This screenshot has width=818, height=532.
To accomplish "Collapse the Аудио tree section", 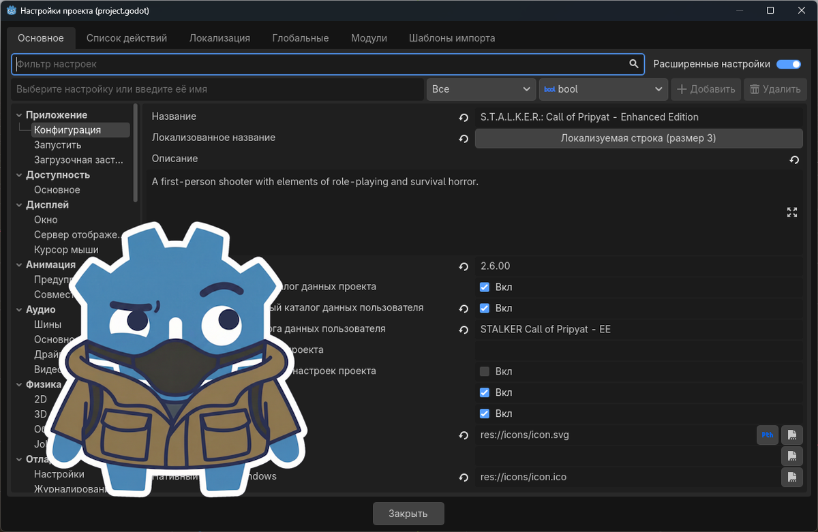I will click(18, 310).
